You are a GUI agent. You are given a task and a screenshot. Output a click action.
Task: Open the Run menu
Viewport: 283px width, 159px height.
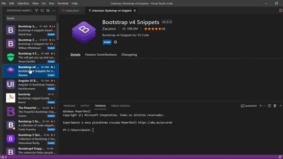(x=51, y=4)
